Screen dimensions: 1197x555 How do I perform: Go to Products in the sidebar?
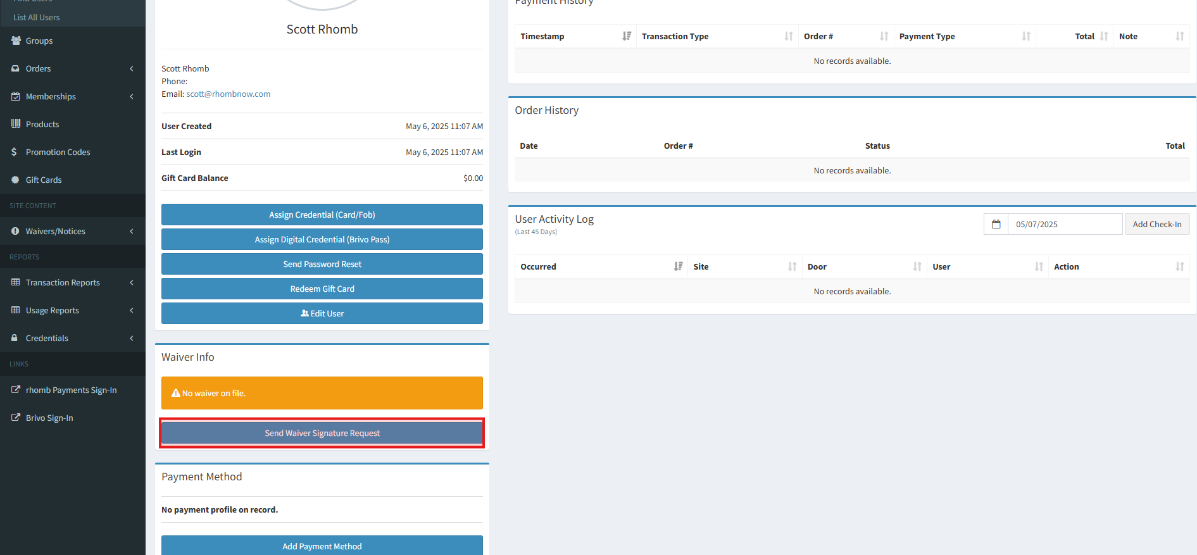[x=42, y=124]
